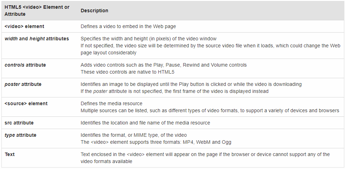
Task: Select the '<source> element' row label
Action: pyautogui.click(x=26, y=103)
